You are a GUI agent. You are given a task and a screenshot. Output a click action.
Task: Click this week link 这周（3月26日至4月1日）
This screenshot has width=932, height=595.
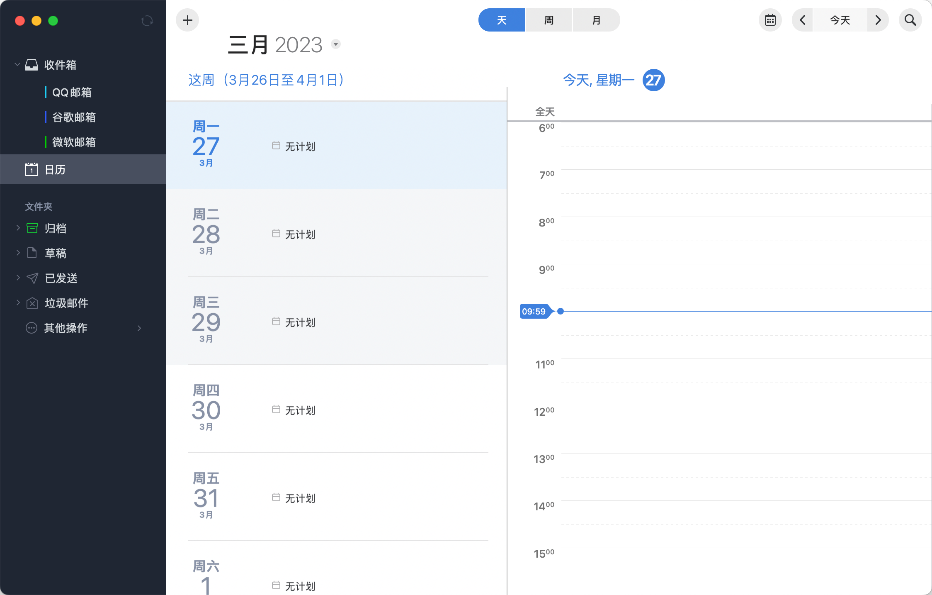(x=266, y=80)
